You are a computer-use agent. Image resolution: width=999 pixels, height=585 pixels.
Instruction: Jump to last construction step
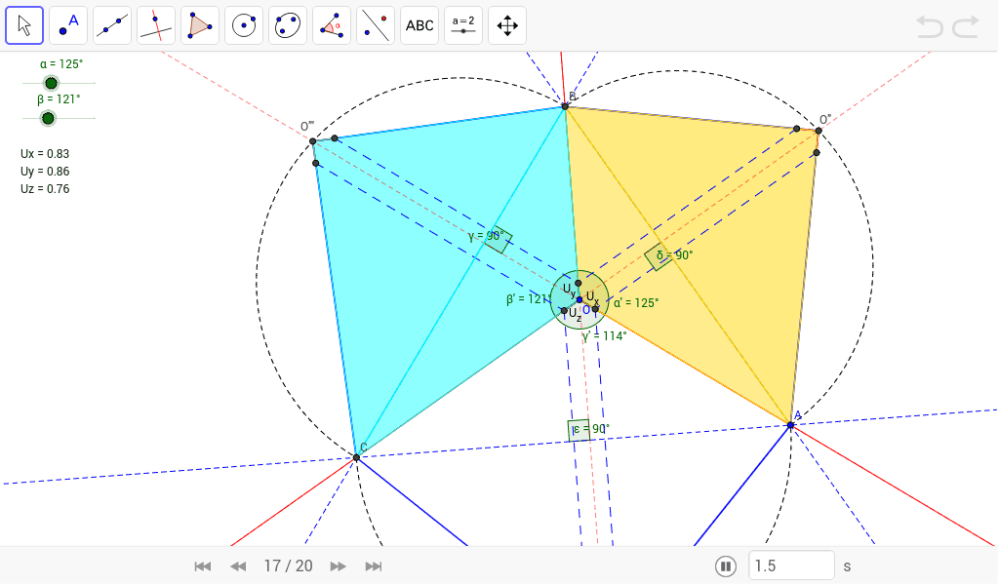[x=374, y=566]
